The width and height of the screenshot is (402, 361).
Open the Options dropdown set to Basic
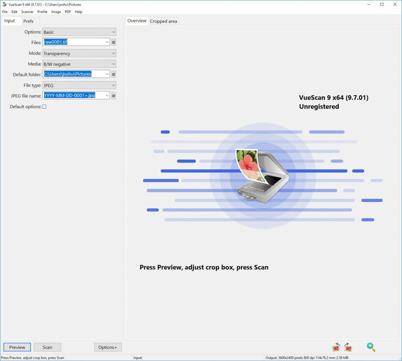(79, 32)
